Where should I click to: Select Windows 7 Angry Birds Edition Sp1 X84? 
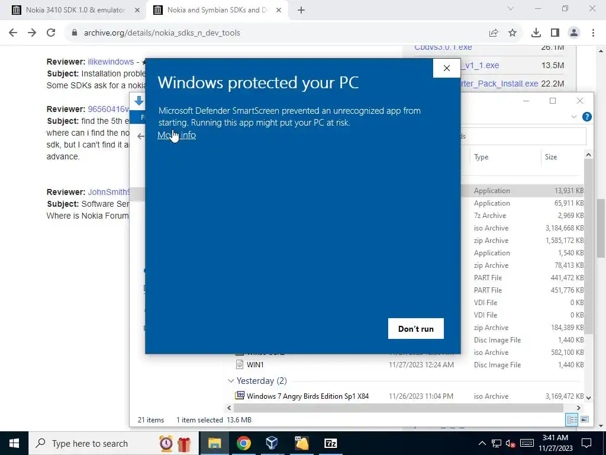(x=308, y=396)
